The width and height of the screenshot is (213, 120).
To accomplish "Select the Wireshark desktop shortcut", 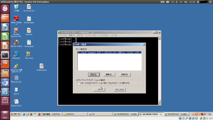I will (x=16, y=55).
